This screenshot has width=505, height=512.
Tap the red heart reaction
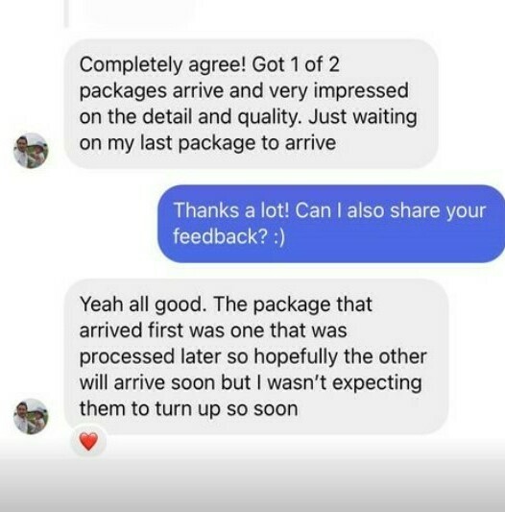[x=88, y=442]
